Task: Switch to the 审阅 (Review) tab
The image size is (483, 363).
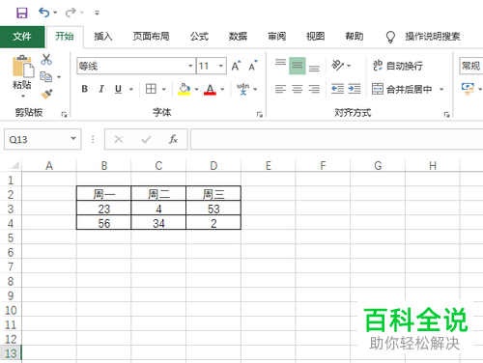Action: (x=276, y=37)
